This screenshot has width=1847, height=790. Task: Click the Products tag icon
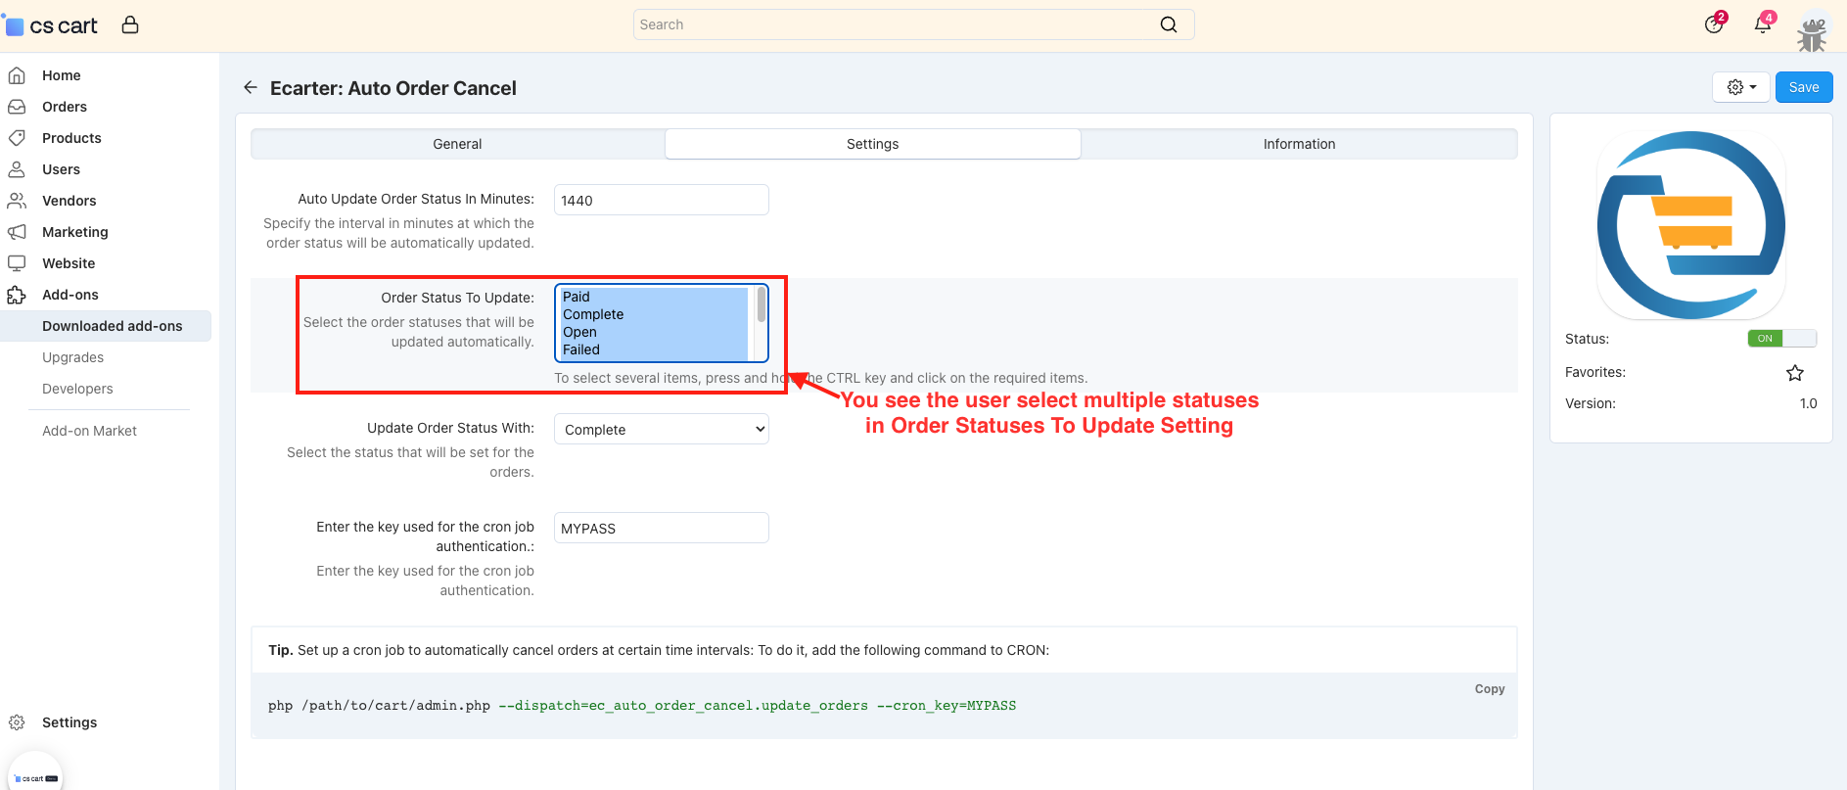[x=17, y=138]
